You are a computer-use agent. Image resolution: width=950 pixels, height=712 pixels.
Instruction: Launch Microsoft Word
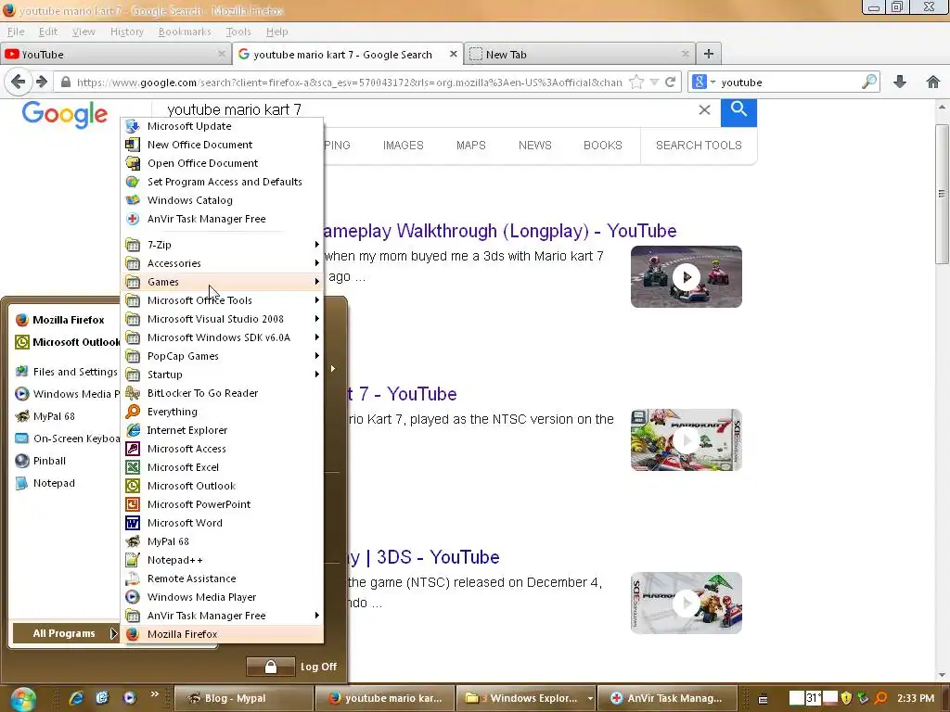[x=222, y=523]
